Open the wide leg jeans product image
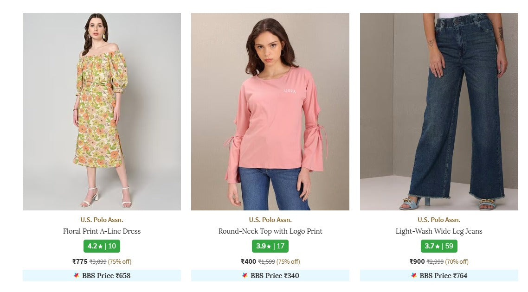This screenshot has width=528, height=292. 439,111
